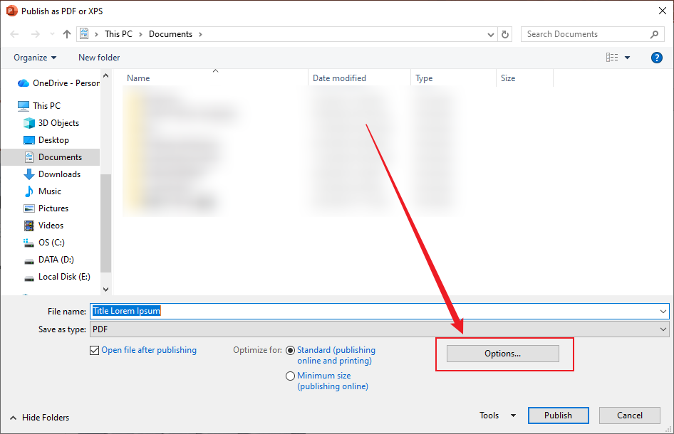
Task: Open the Save as type dropdown
Action: pos(663,329)
